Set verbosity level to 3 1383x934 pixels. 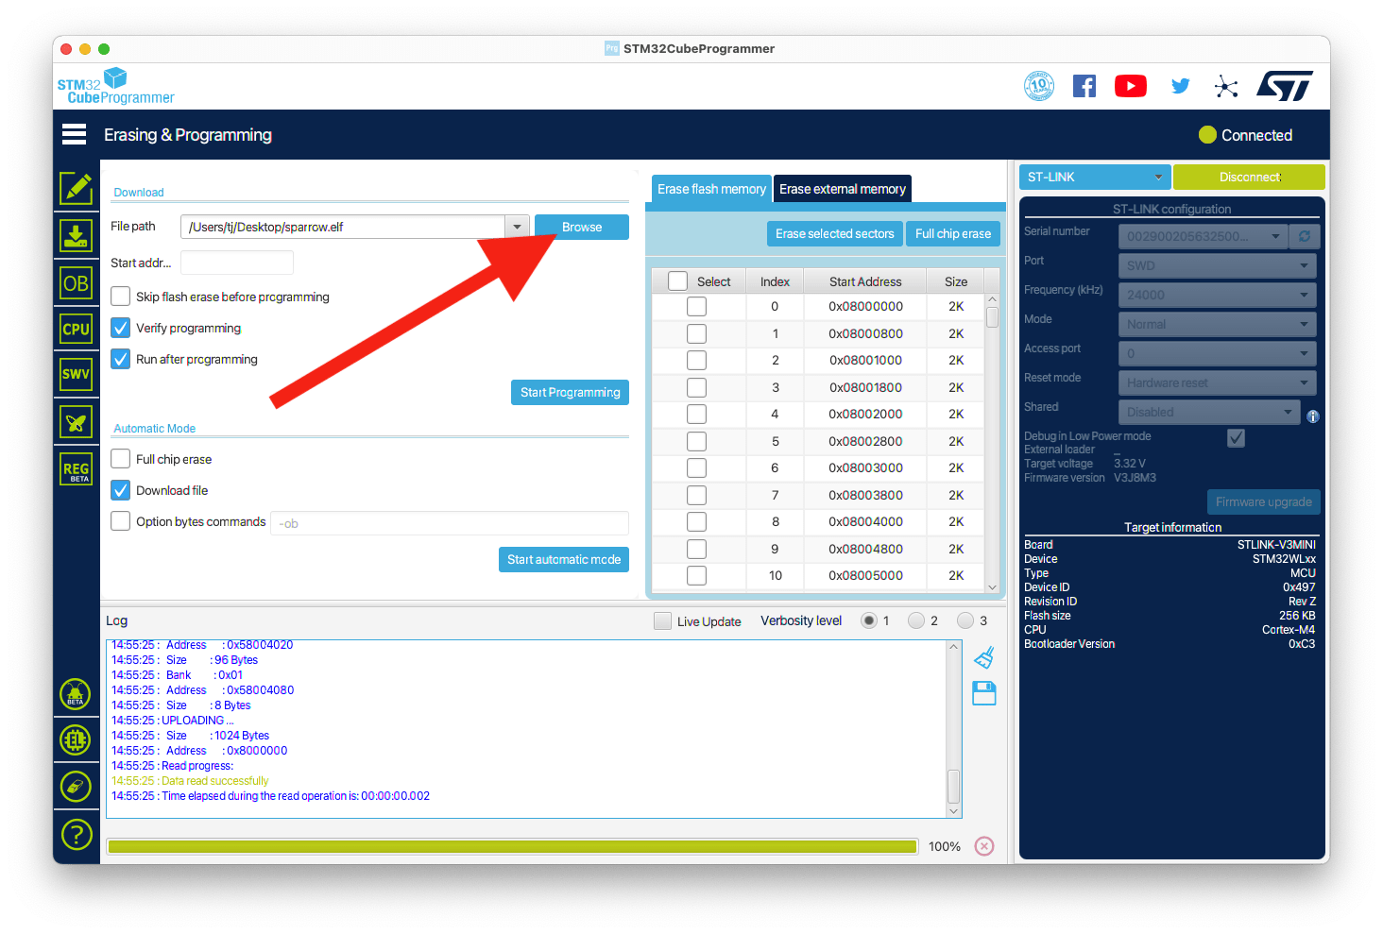click(x=965, y=620)
